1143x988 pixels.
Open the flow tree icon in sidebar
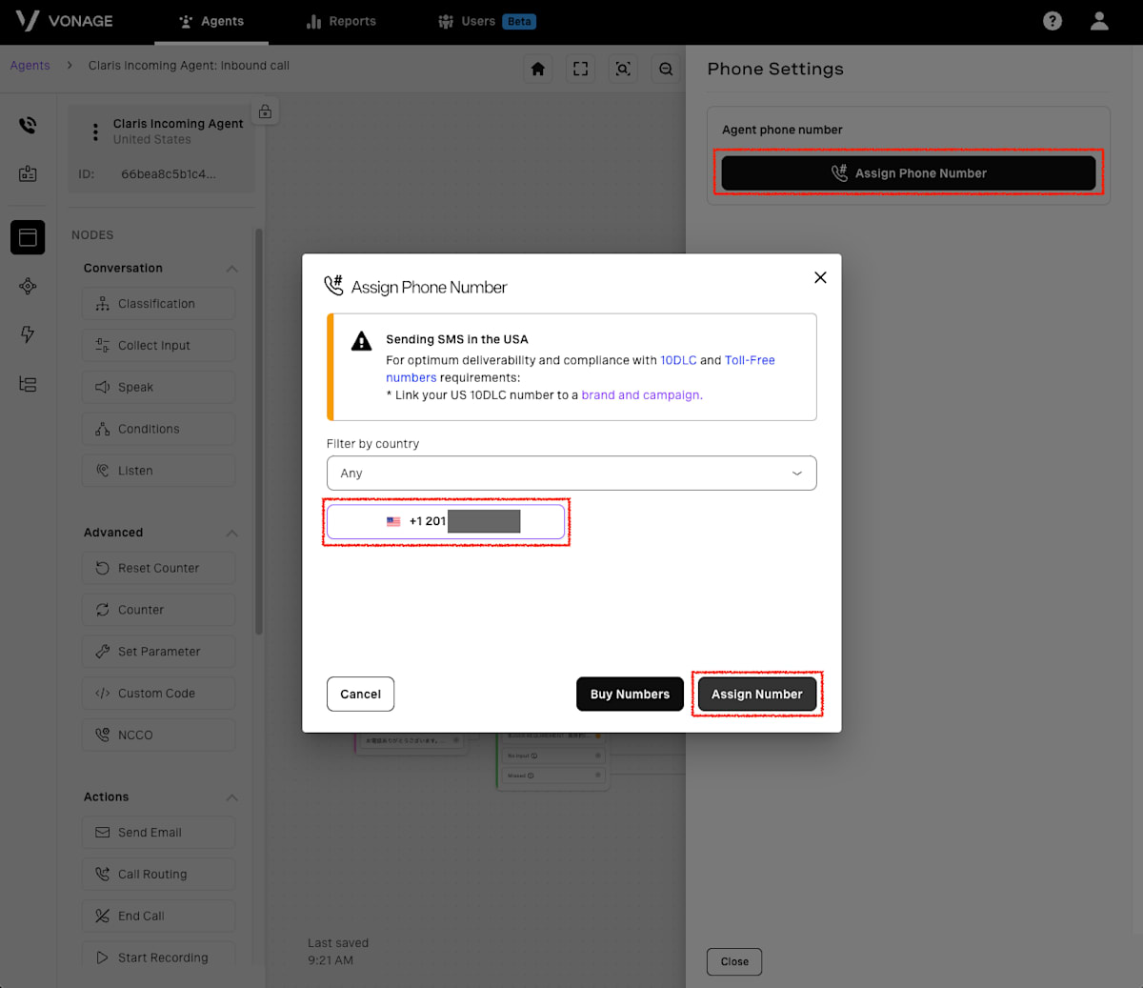coord(28,384)
